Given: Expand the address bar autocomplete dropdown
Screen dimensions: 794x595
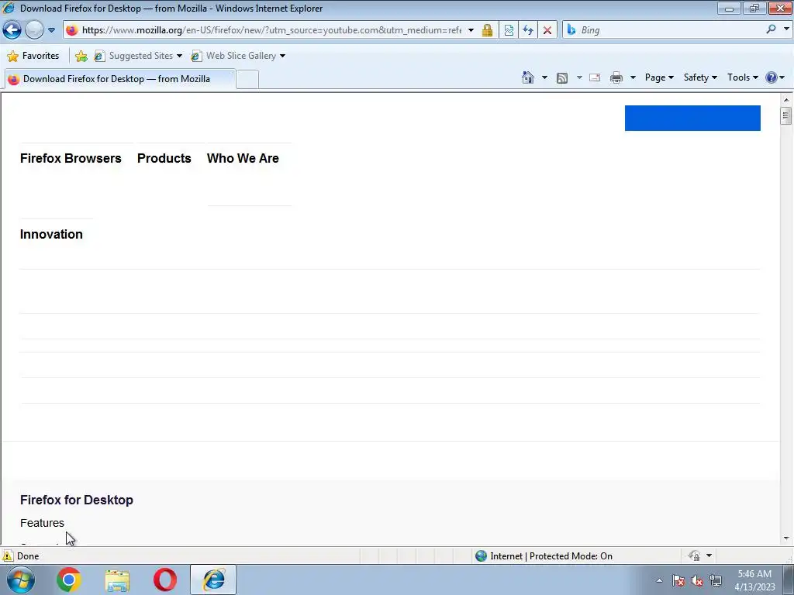Looking at the screenshot, I should (471, 30).
